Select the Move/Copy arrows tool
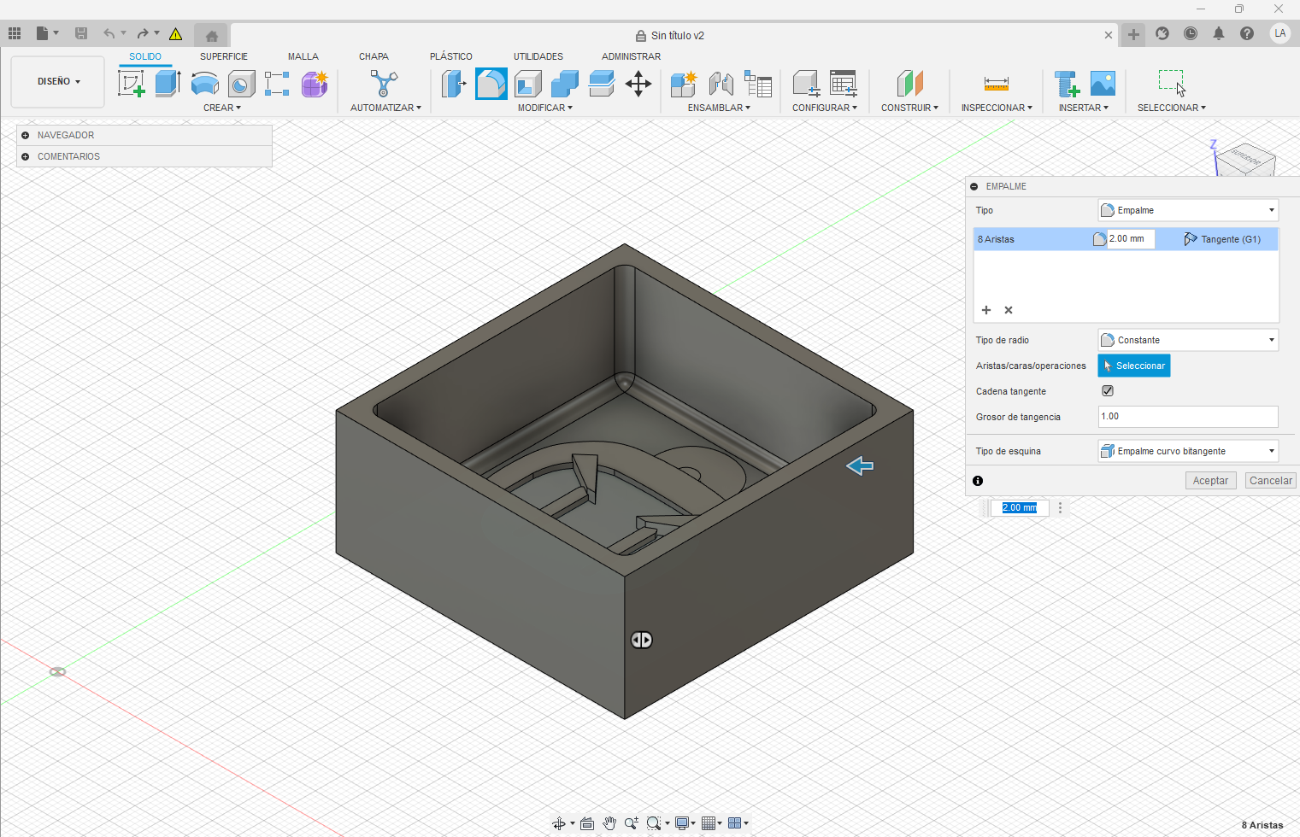 [x=638, y=84]
